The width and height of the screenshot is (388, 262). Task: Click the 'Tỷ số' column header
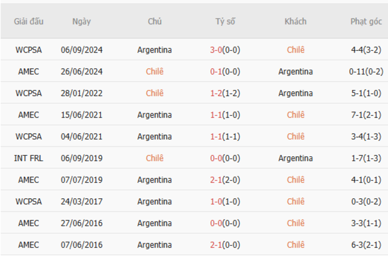click(225, 21)
